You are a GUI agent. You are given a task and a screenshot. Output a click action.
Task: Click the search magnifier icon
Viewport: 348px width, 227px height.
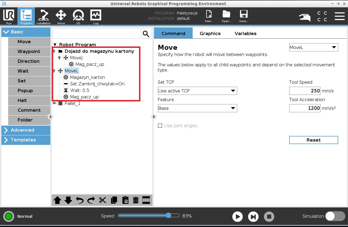coord(146,34)
